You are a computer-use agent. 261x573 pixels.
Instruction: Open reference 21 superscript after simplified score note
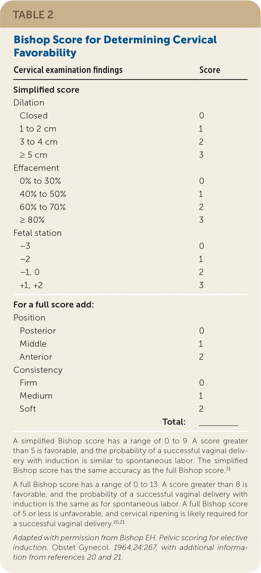(x=228, y=469)
